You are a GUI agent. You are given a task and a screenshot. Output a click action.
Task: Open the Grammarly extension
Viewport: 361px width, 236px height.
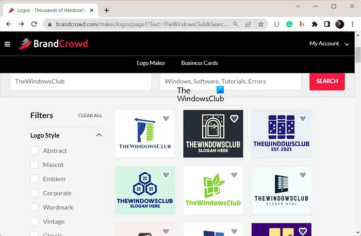coord(289,24)
